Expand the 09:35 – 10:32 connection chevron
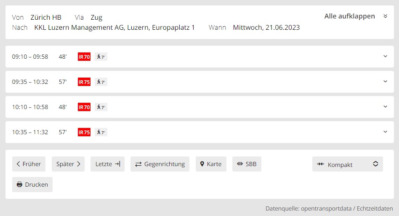 click(385, 81)
